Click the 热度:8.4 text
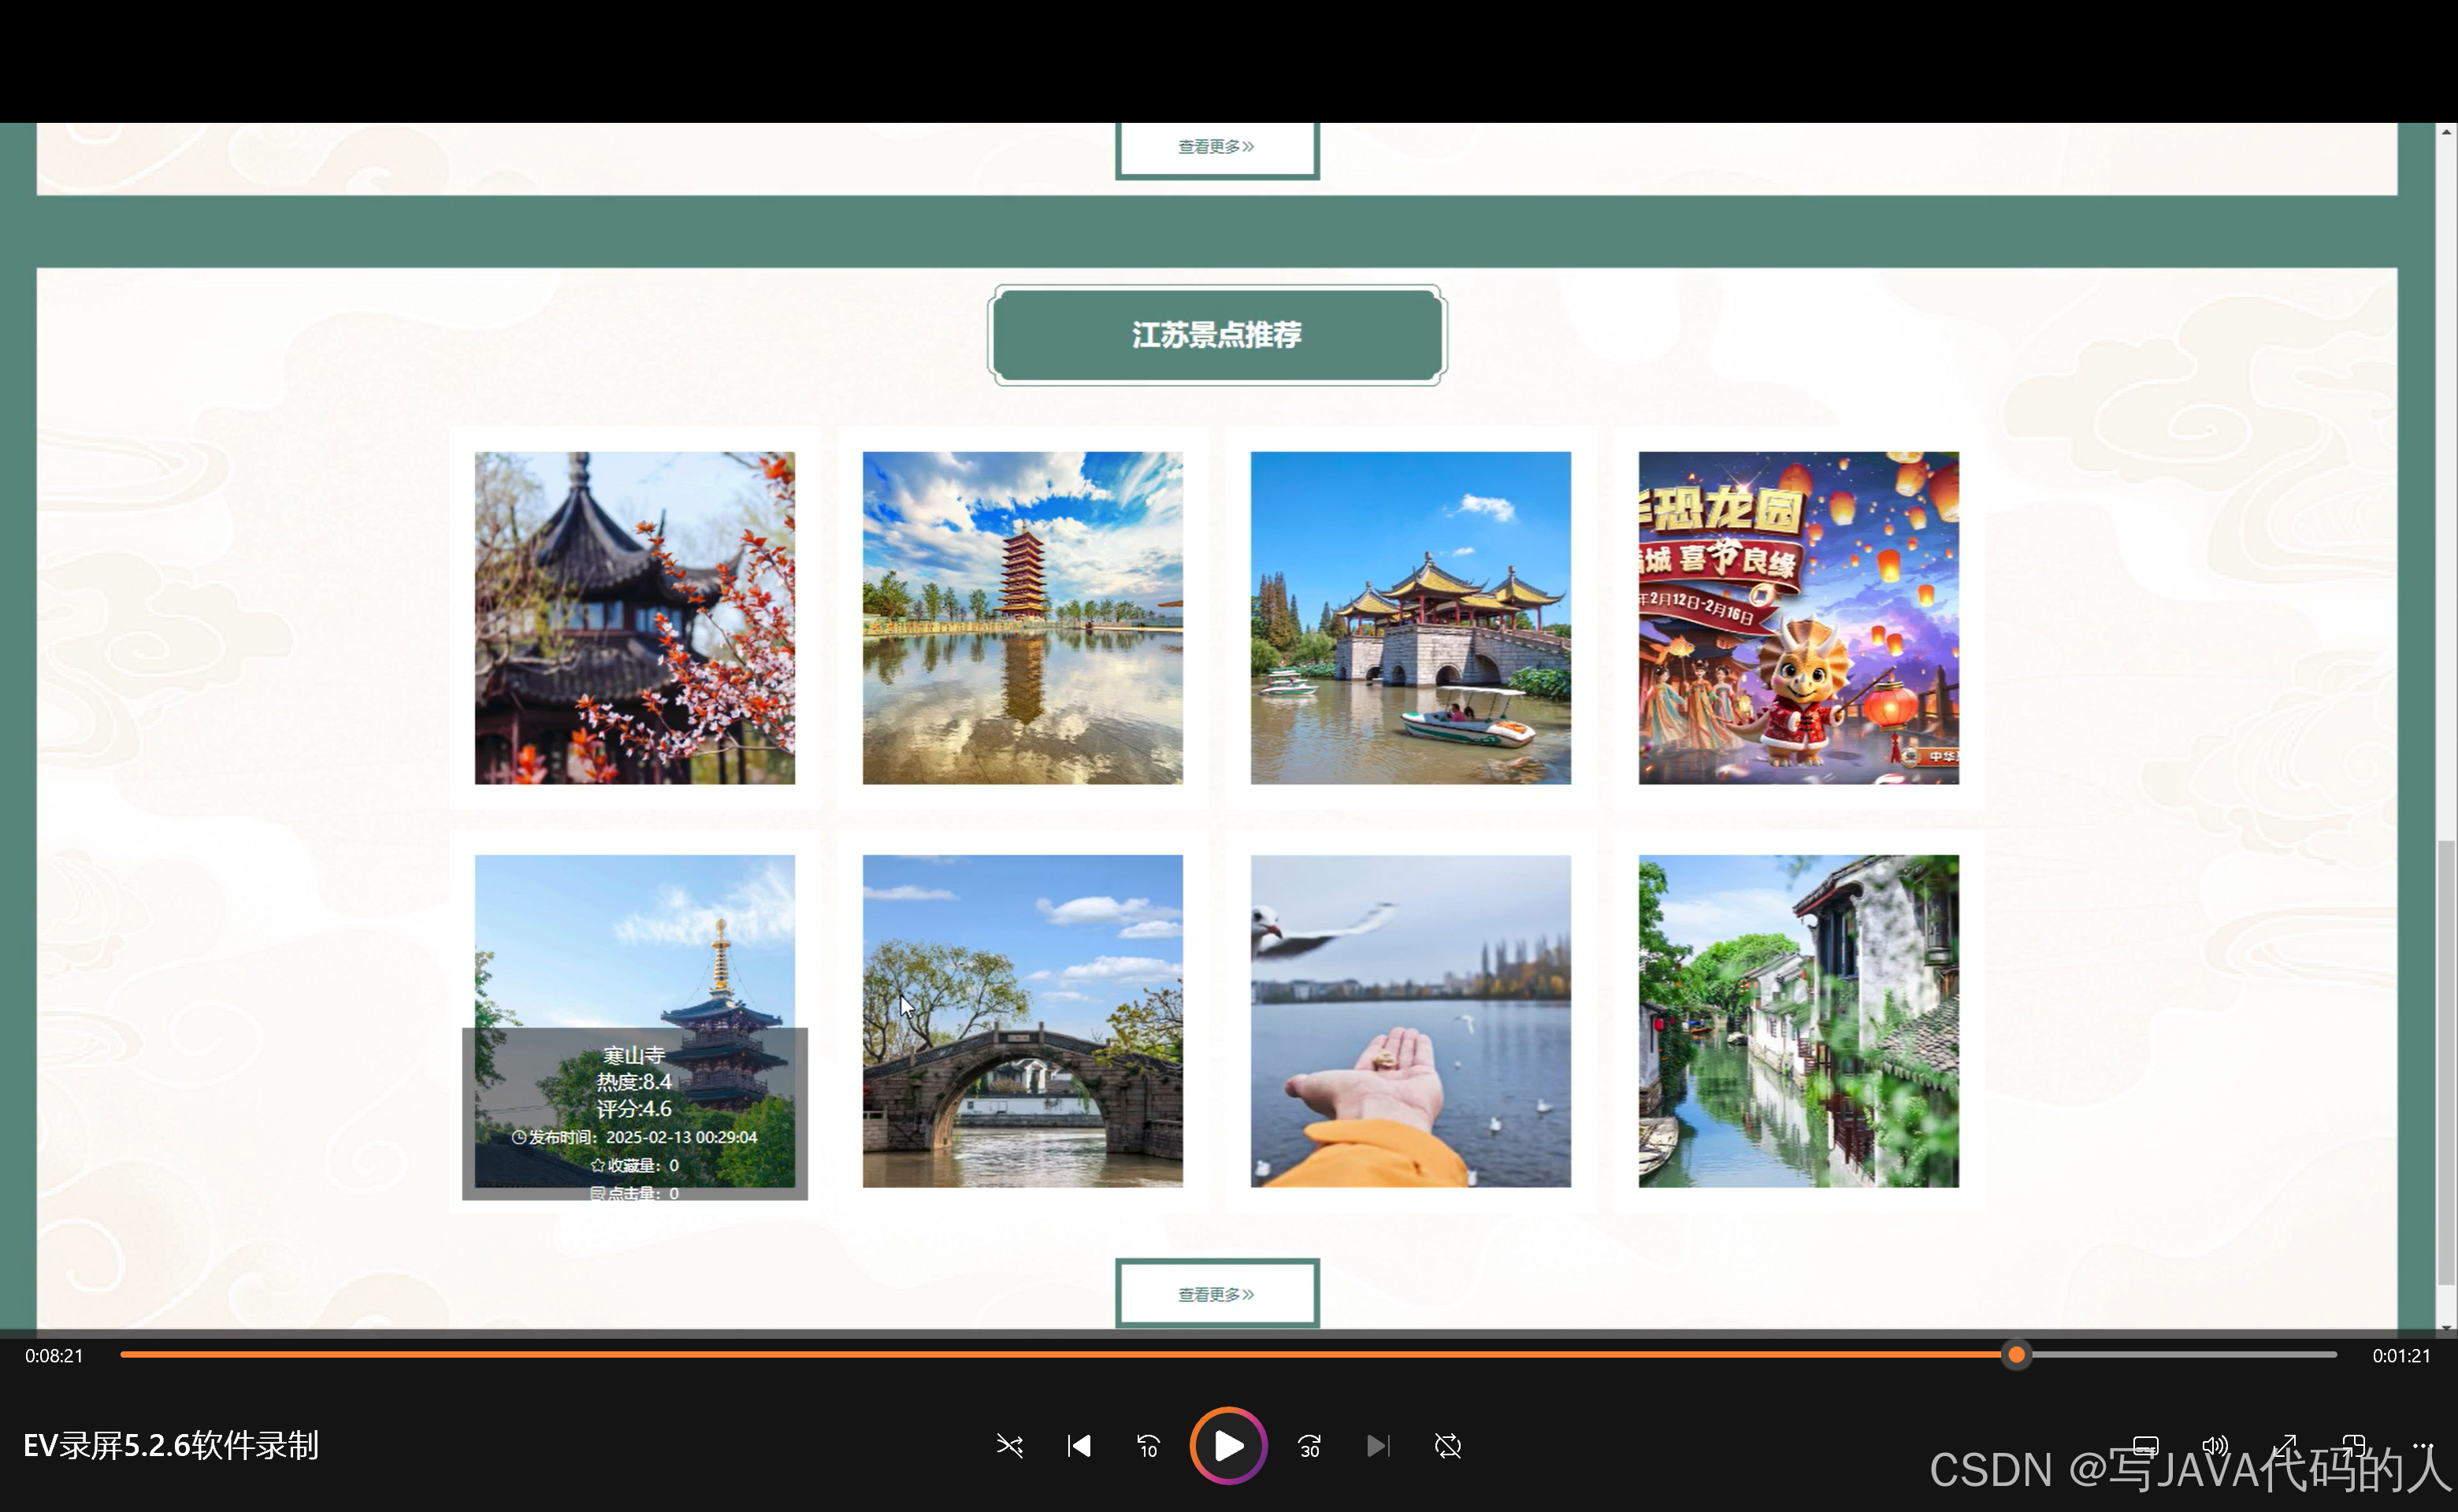Image resolution: width=2458 pixels, height=1512 pixels. point(634,1082)
